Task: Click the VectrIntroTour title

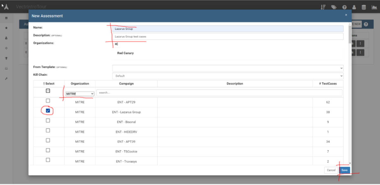Action: [31, 7]
